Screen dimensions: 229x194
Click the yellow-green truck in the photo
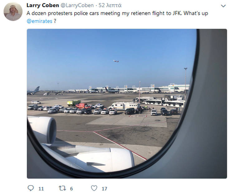pos(74,103)
